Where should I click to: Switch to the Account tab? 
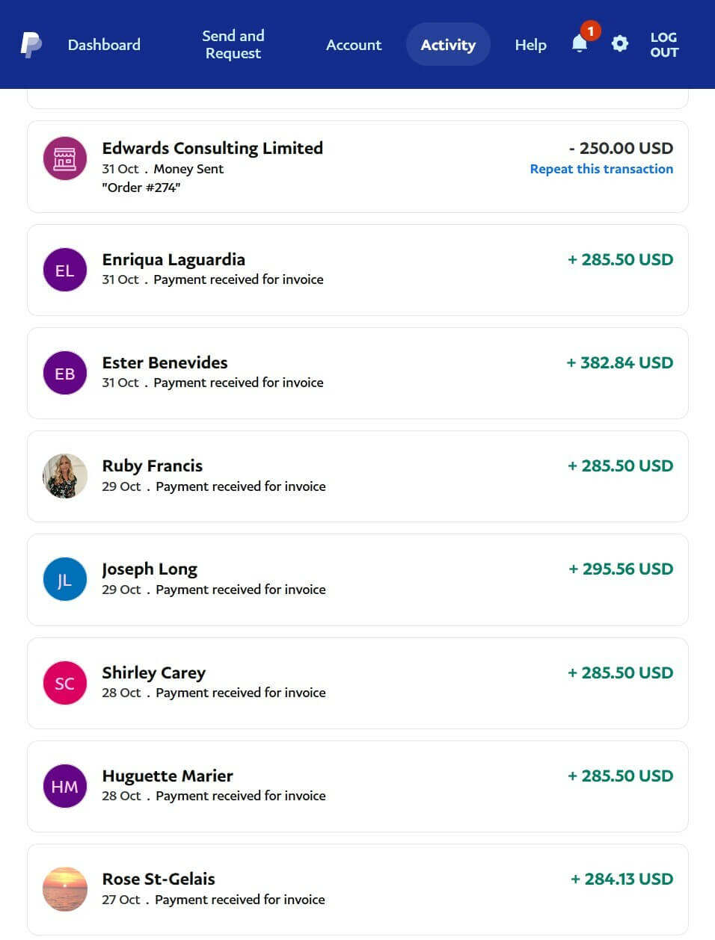pyautogui.click(x=354, y=45)
